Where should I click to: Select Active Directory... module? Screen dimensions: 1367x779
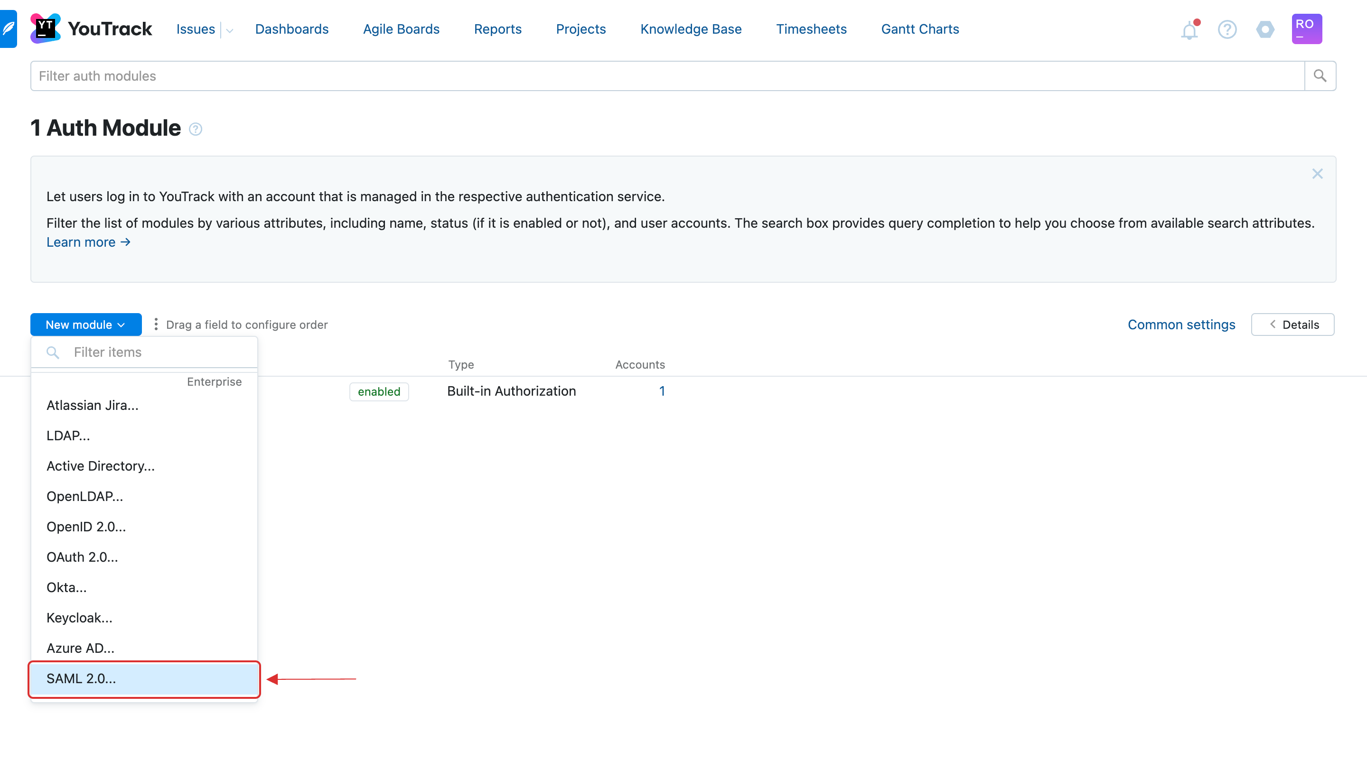[x=144, y=466]
